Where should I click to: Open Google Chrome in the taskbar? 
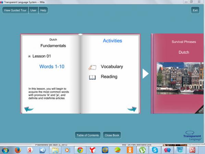(x=80, y=150)
